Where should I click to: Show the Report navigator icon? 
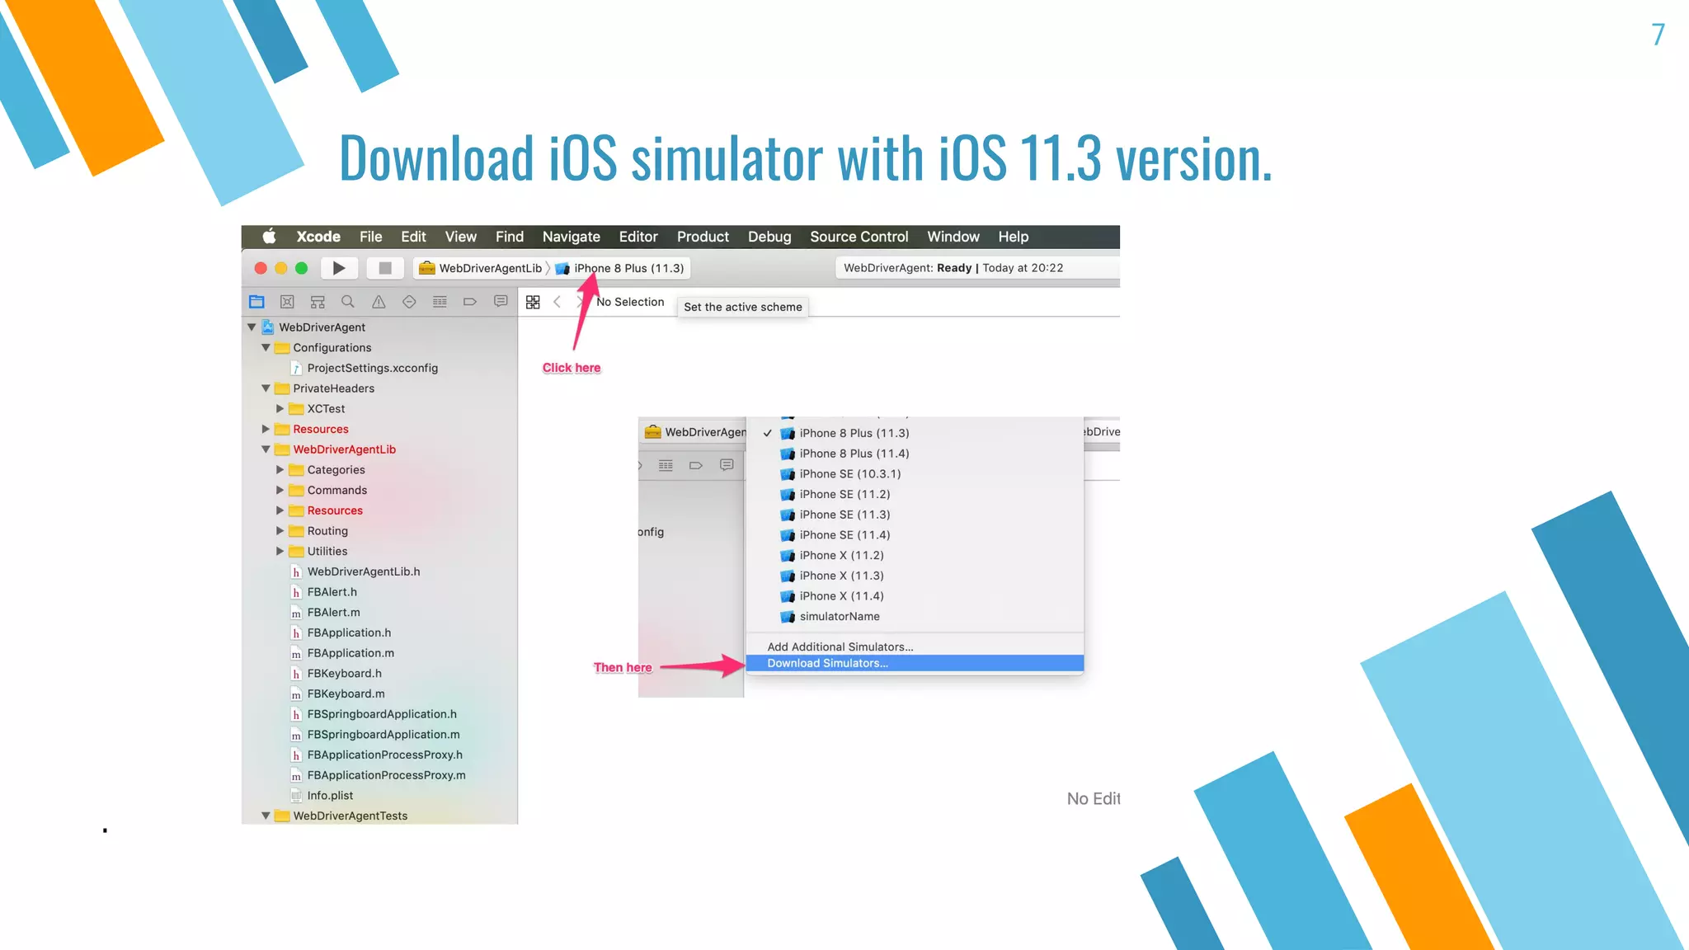[501, 302]
